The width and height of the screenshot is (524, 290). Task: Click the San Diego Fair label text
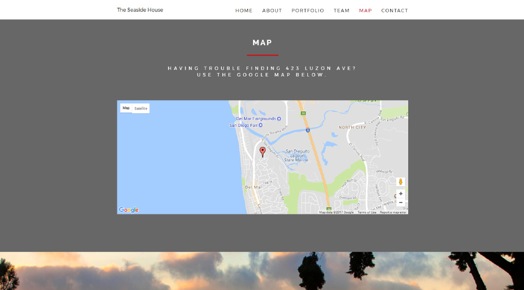(x=244, y=125)
